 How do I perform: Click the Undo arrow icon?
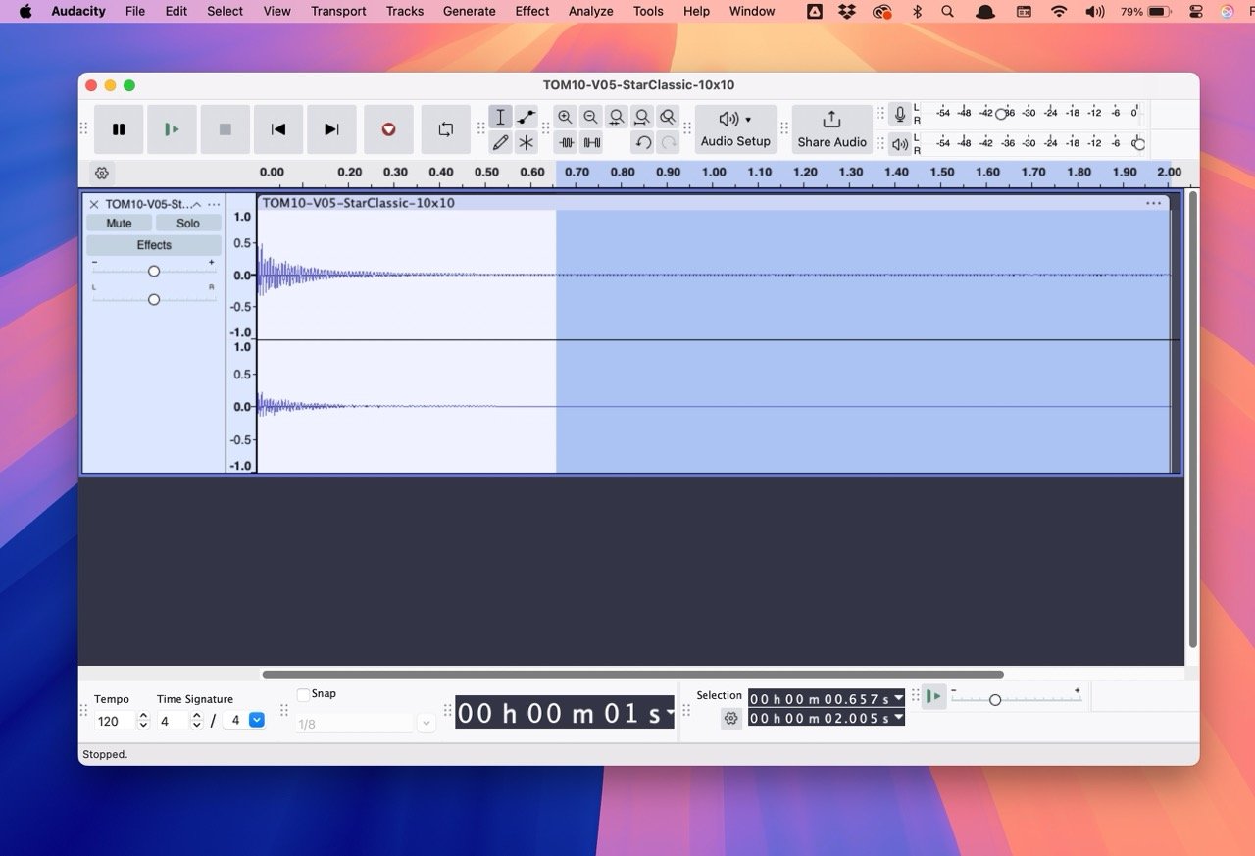pos(643,143)
